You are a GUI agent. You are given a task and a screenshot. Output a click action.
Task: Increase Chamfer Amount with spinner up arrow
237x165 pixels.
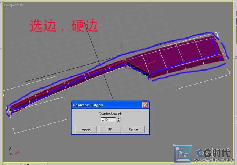118,118
